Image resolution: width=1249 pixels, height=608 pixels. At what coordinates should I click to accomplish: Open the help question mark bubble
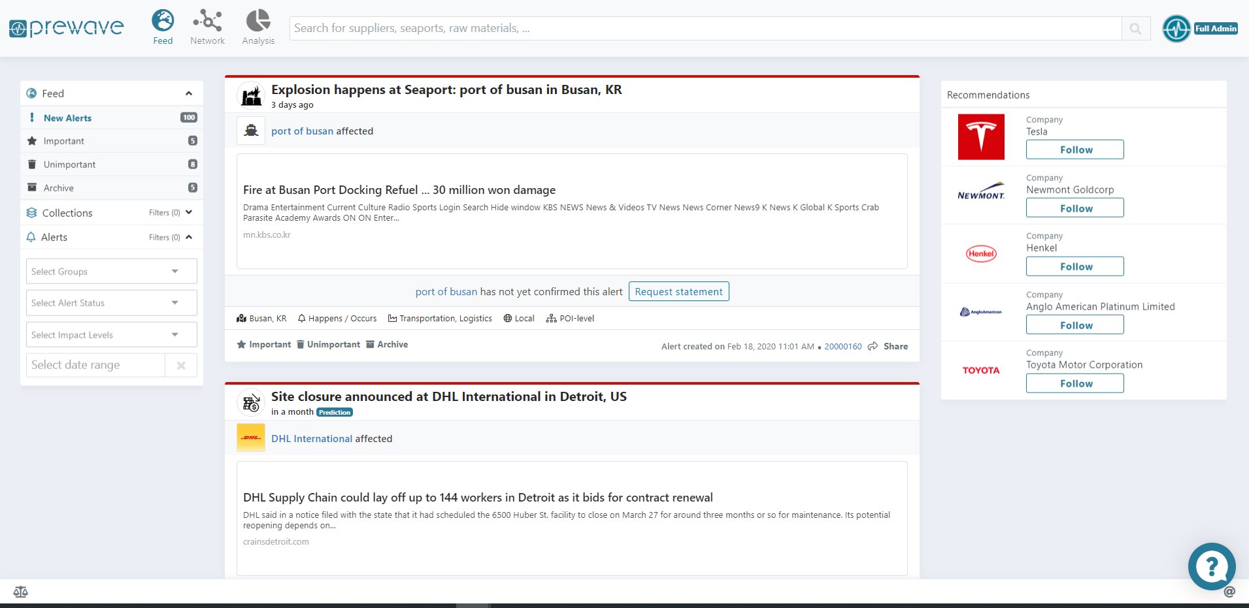tap(1211, 566)
